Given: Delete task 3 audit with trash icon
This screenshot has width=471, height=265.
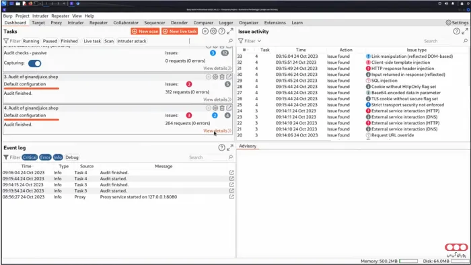Looking at the screenshot, I should click(x=222, y=77).
